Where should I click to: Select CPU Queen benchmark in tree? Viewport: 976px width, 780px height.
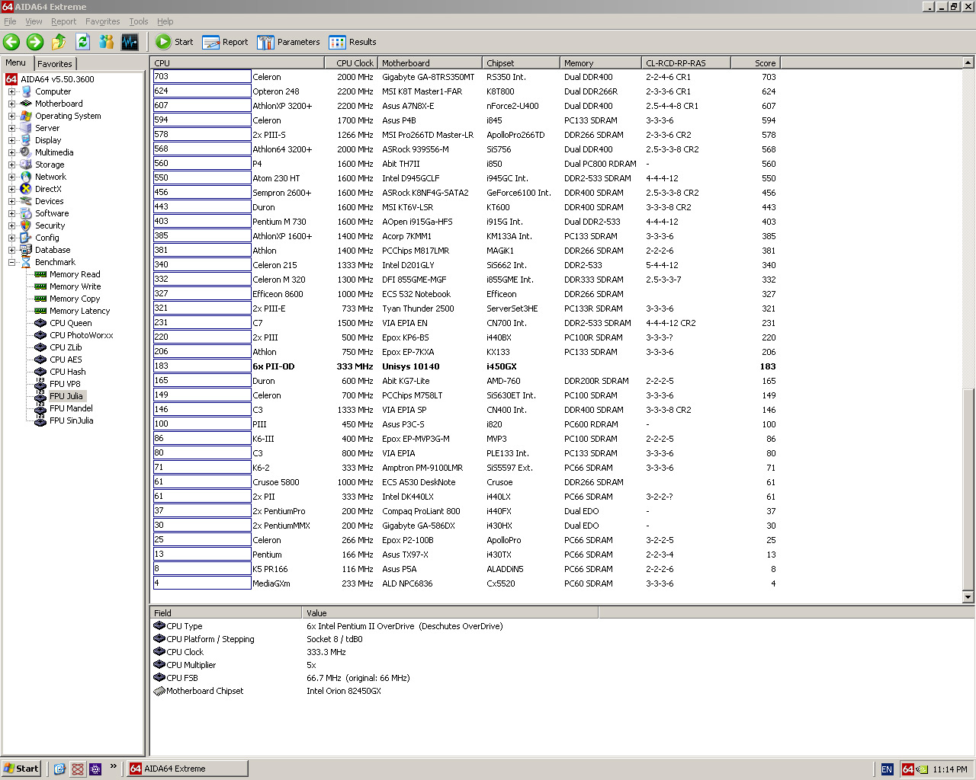coord(70,323)
